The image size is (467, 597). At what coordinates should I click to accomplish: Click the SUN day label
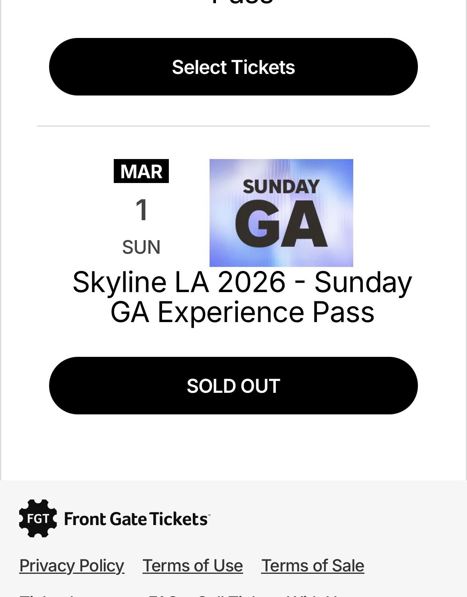141,247
